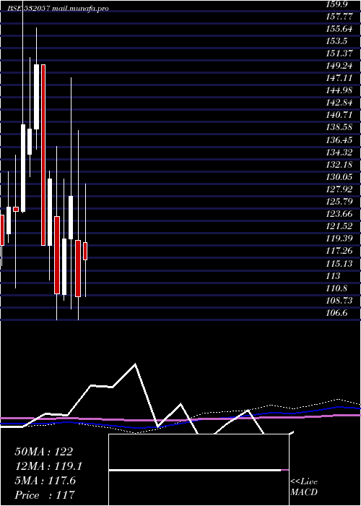This screenshot has height=506, width=361.
Task: Click the 138.58 price axis label
Action: 340,127
